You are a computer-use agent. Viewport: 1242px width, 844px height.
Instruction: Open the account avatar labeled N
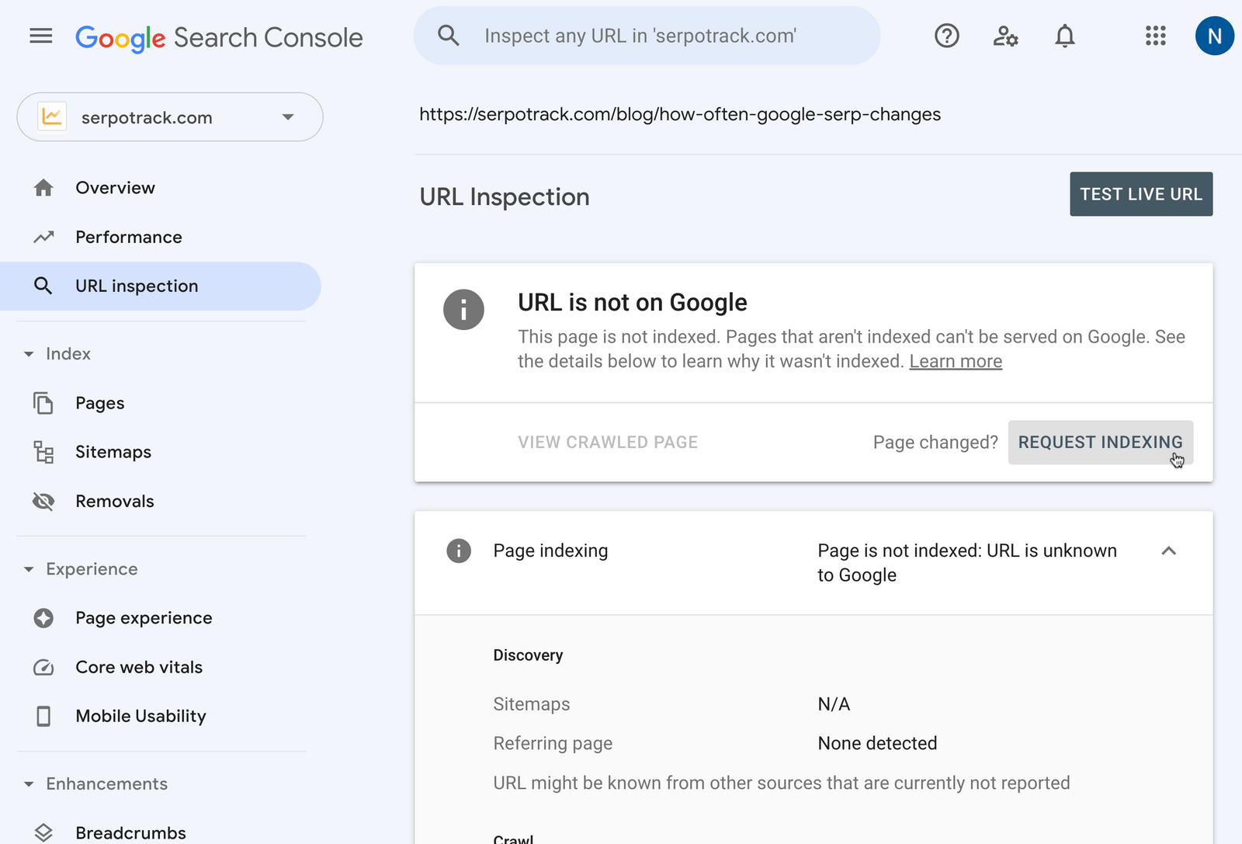click(1215, 36)
